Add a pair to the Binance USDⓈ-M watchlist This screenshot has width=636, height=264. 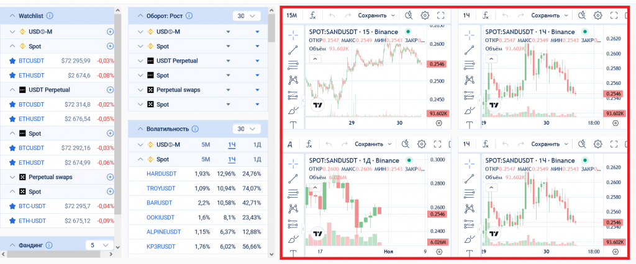coord(111,31)
